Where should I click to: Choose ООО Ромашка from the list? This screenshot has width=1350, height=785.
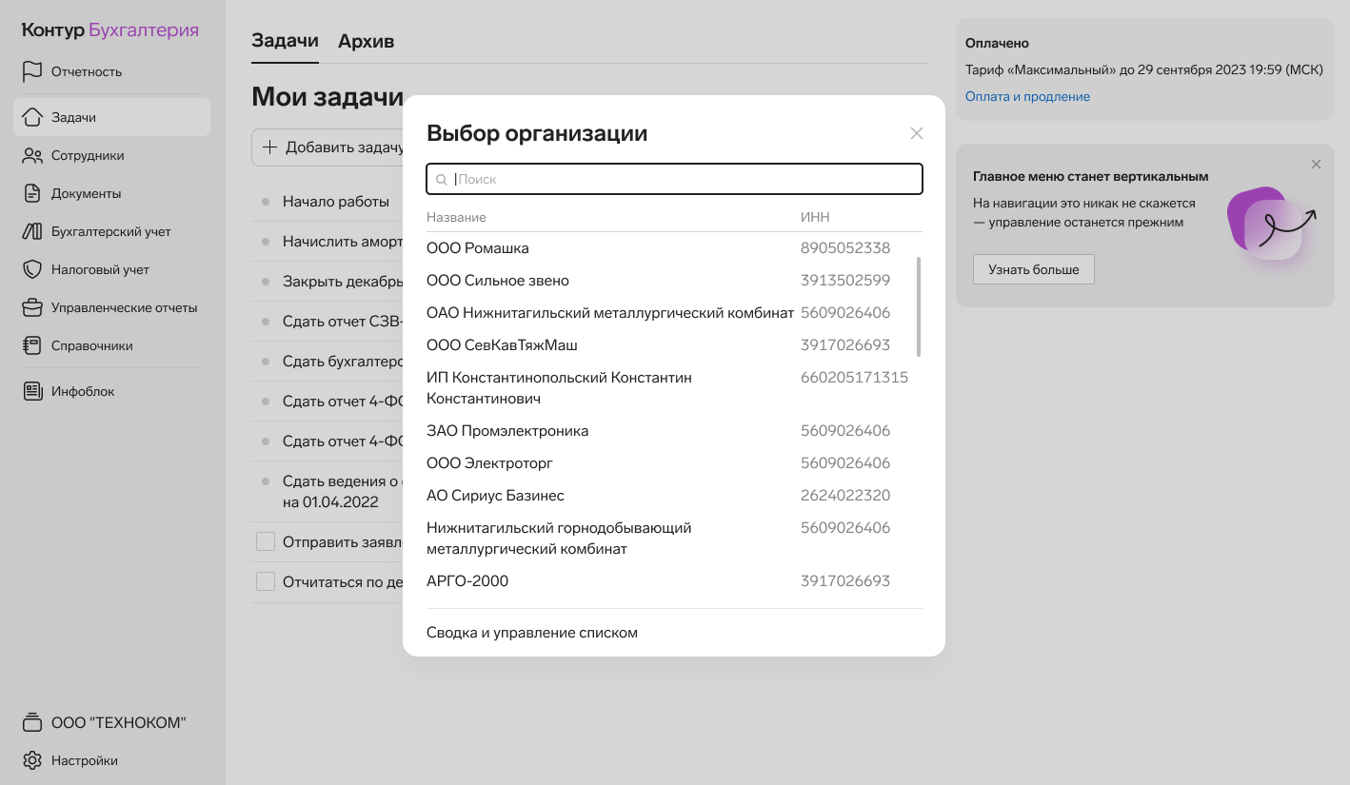coord(478,248)
